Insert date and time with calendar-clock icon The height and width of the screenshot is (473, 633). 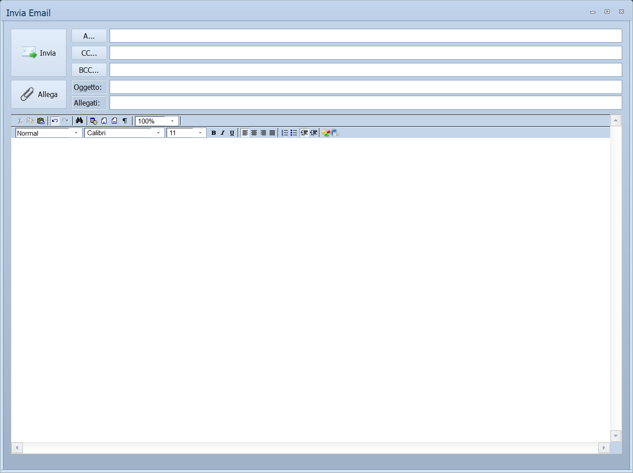(93, 121)
